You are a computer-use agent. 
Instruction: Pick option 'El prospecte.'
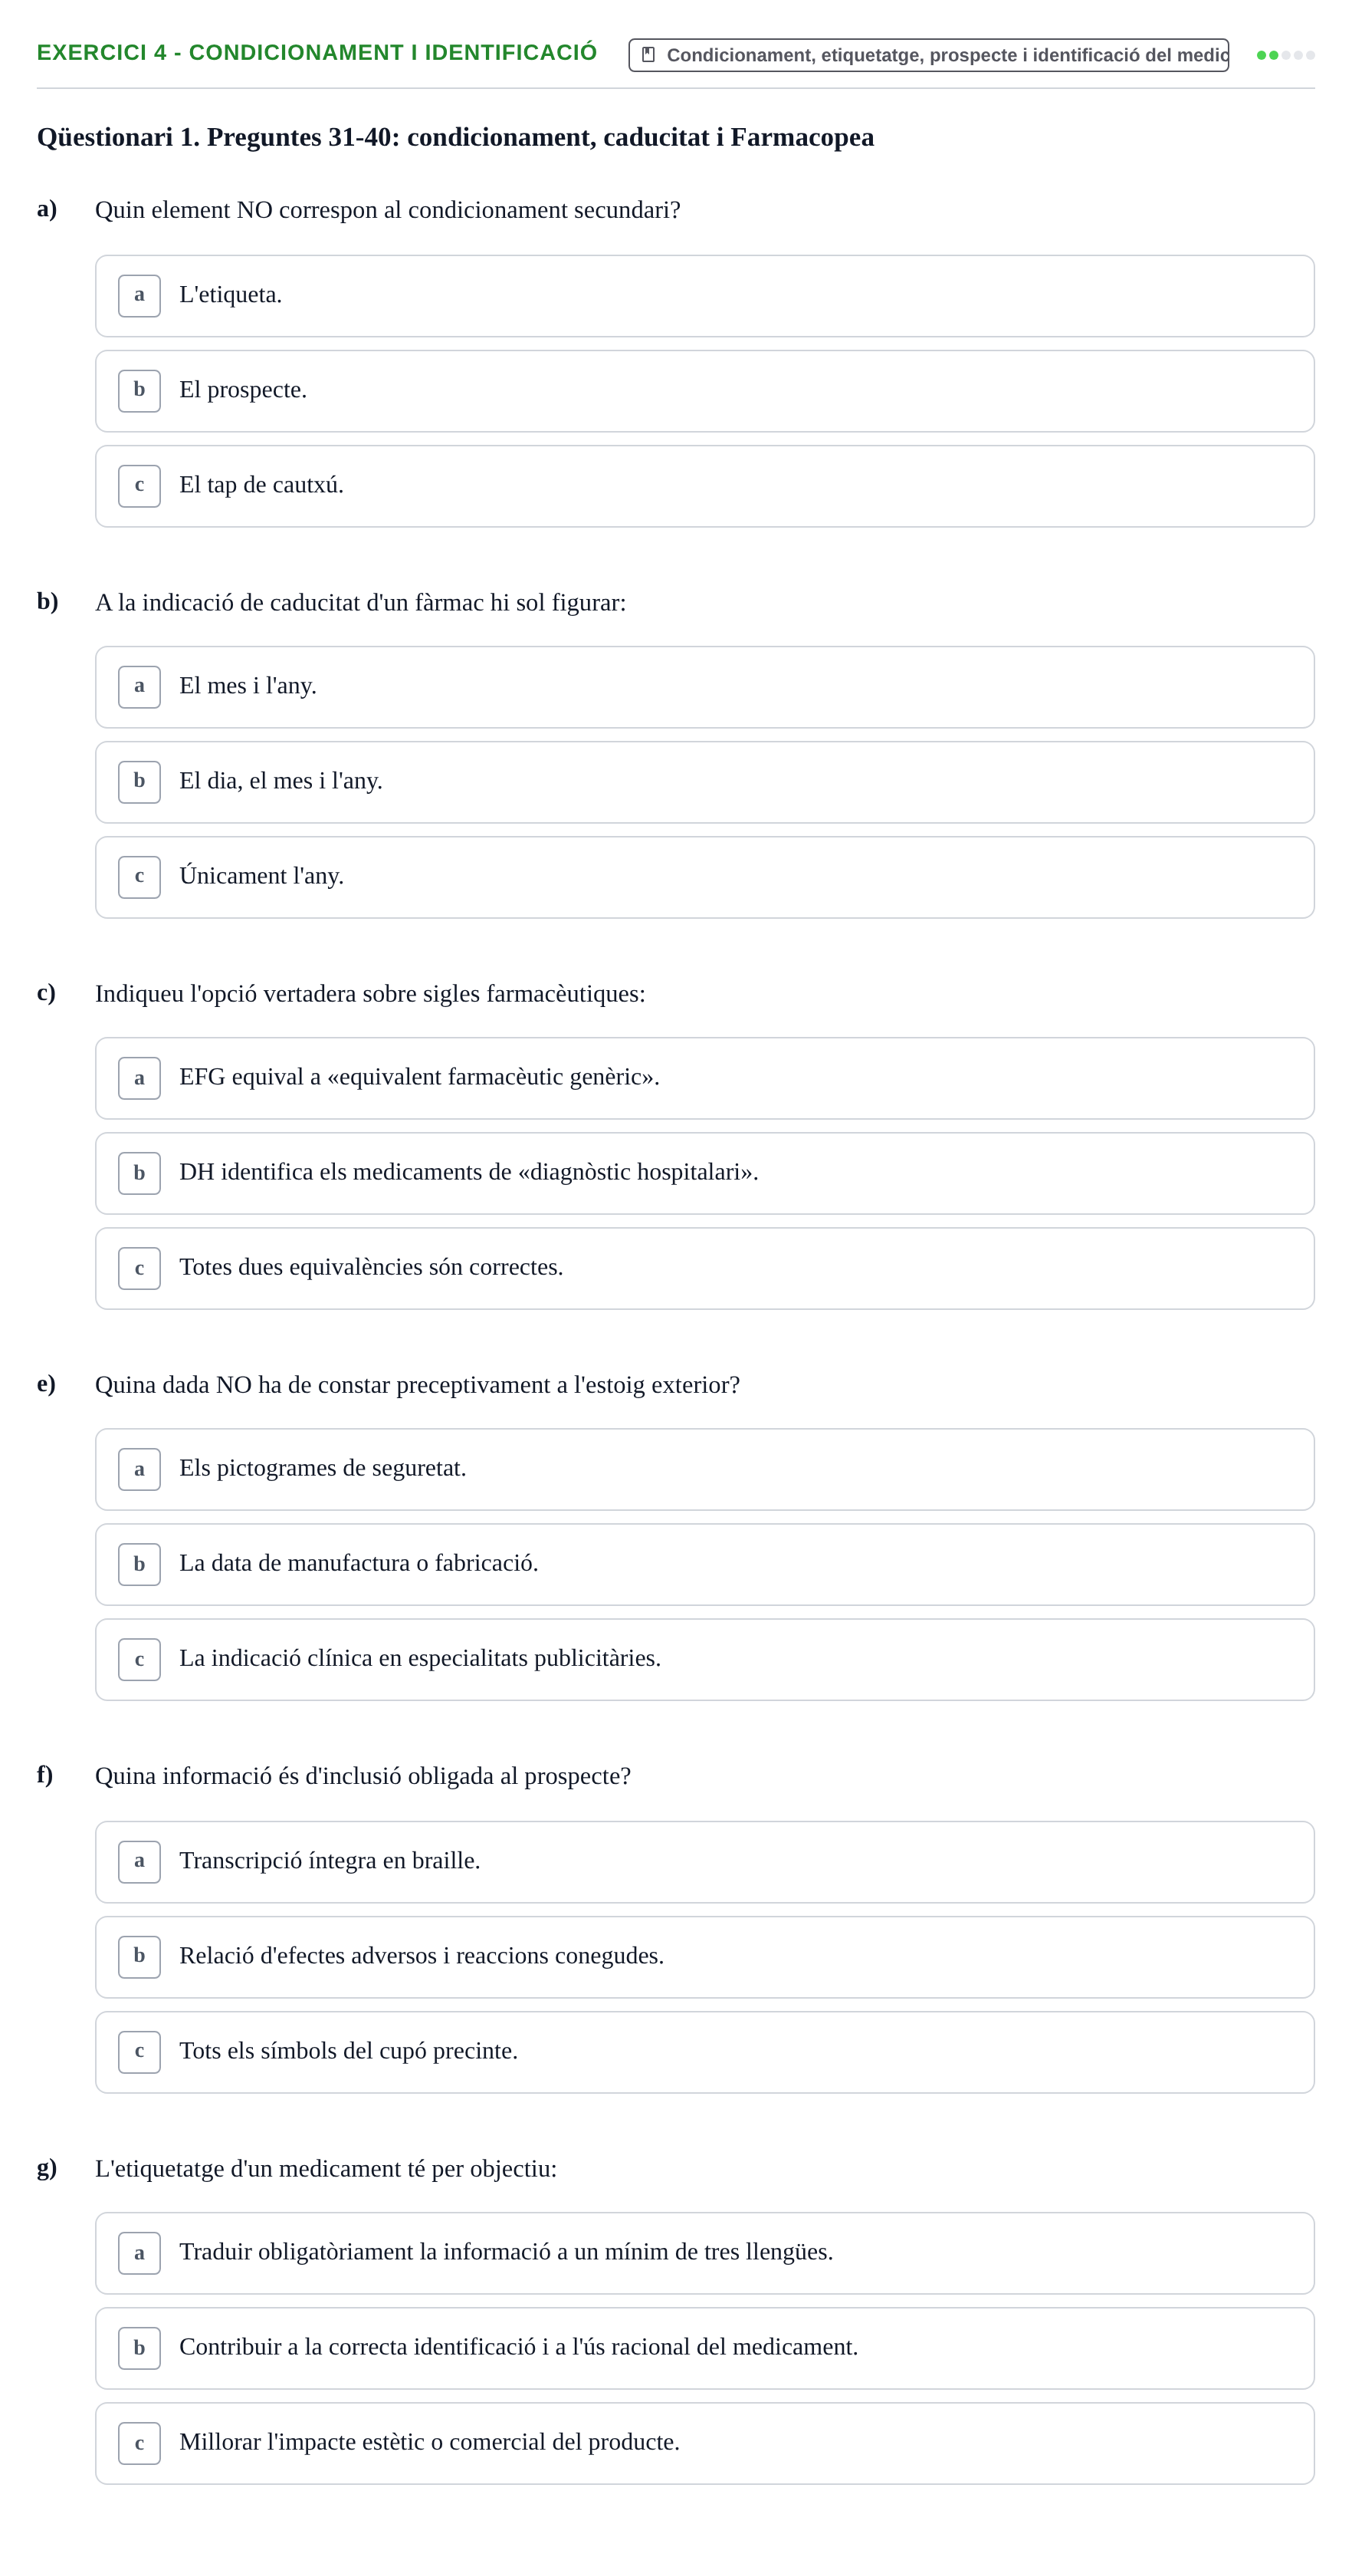[704, 390]
